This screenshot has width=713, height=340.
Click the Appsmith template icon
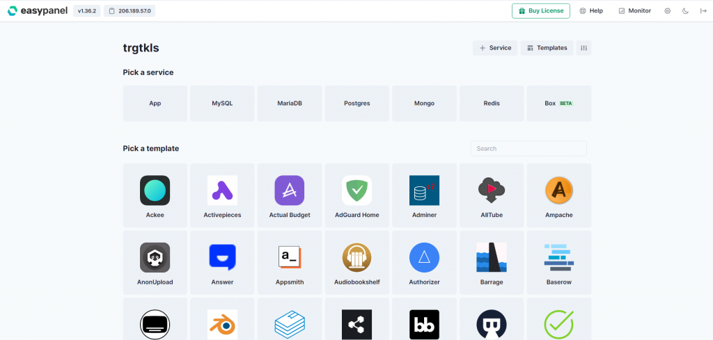[289, 257]
